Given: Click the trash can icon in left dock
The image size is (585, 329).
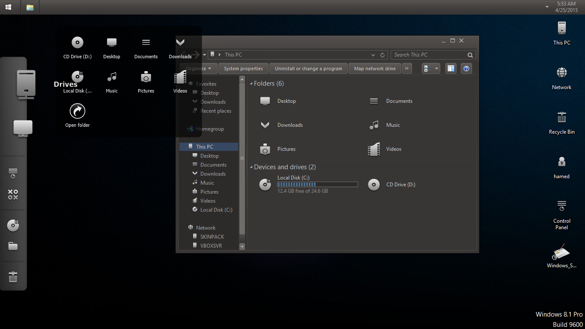Looking at the screenshot, I should (13, 277).
